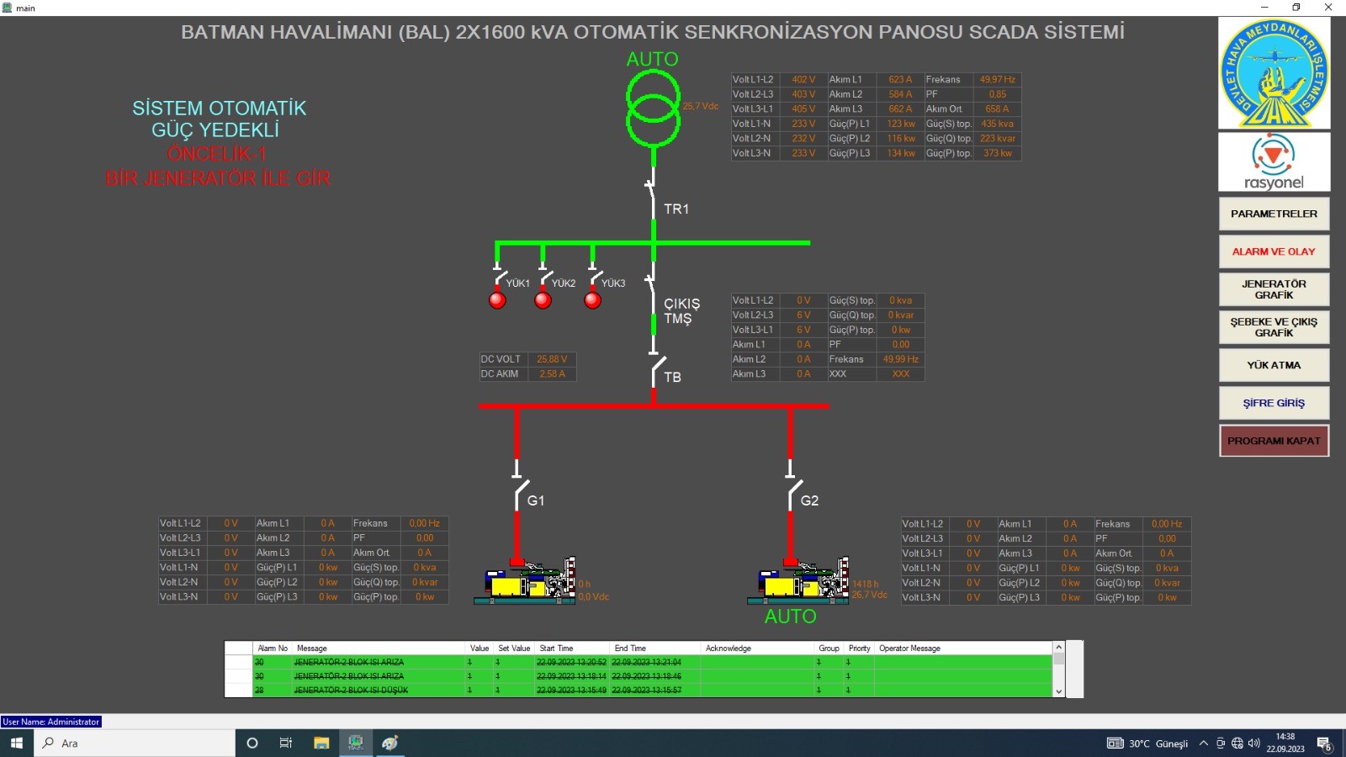Image resolution: width=1346 pixels, height=757 pixels.
Task: Click the ŞİFRE GİRİŞ button
Action: tap(1274, 403)
